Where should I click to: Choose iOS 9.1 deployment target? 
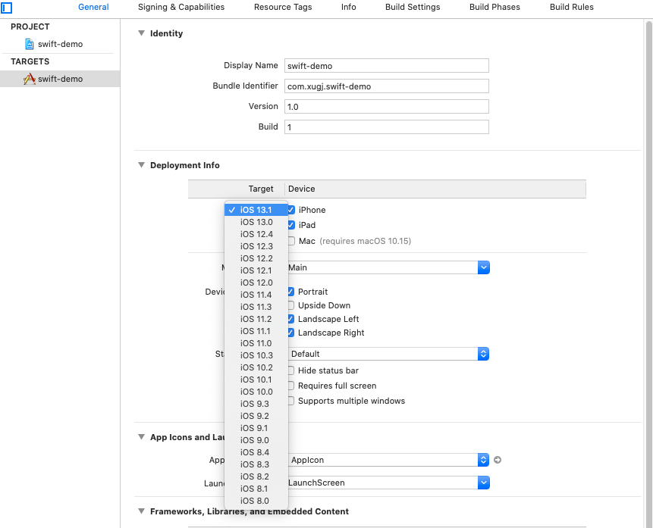point(256,428)
